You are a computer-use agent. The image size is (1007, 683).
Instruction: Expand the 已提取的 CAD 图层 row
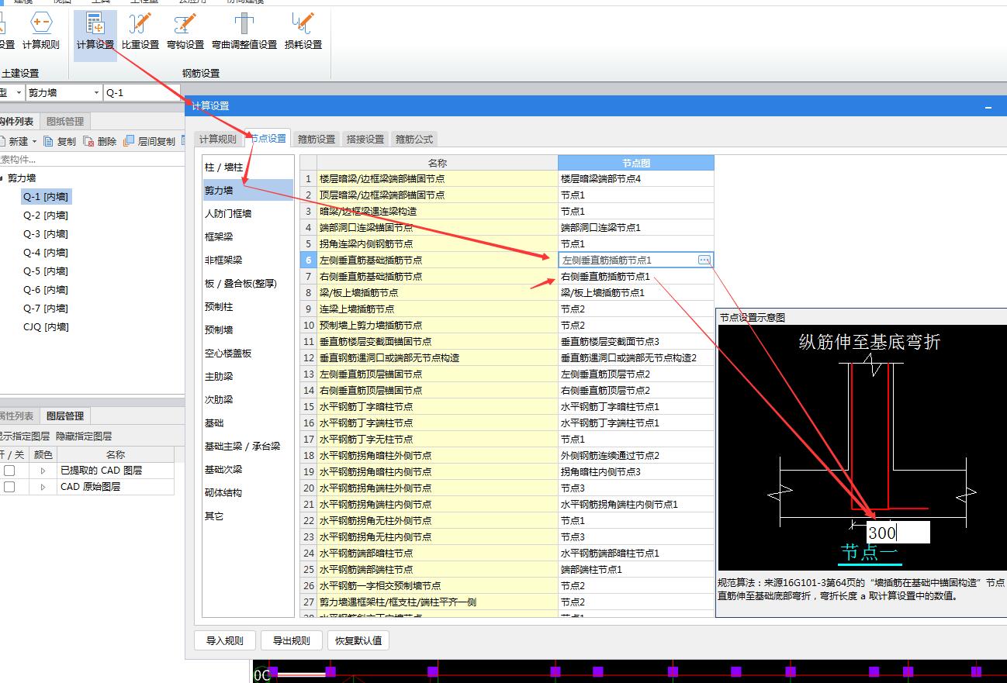(43, 471)
